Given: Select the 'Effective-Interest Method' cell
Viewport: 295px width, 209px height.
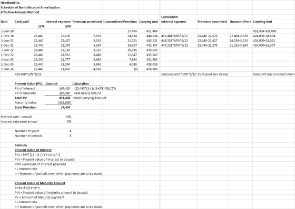Looking at the screenshot, I should (20, 12).
